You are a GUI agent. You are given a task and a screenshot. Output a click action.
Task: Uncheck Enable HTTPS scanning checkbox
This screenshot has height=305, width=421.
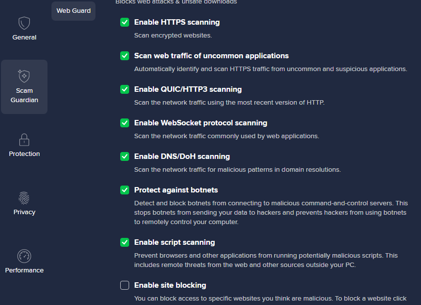point(125,22)
